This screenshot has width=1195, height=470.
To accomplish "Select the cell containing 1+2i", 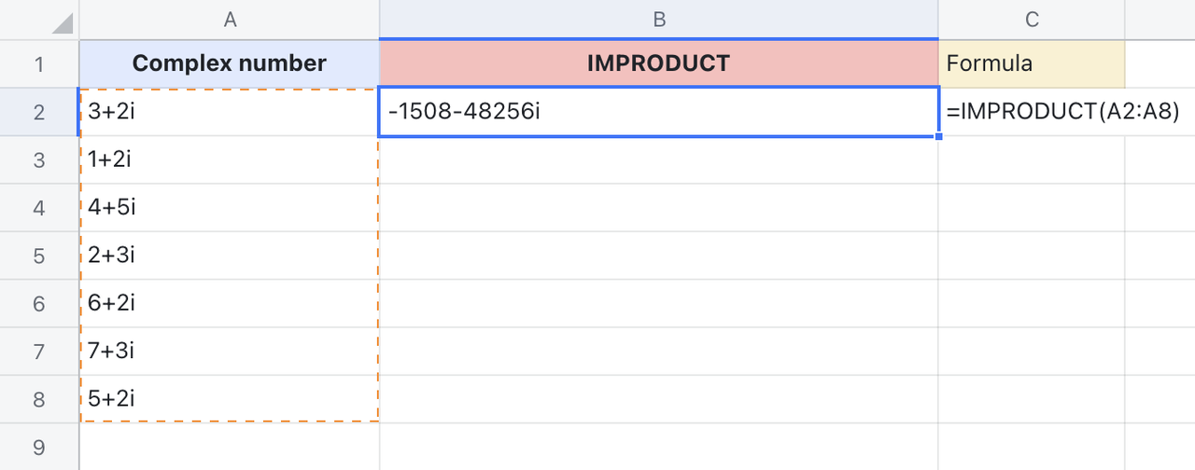I will pos(230,160).
